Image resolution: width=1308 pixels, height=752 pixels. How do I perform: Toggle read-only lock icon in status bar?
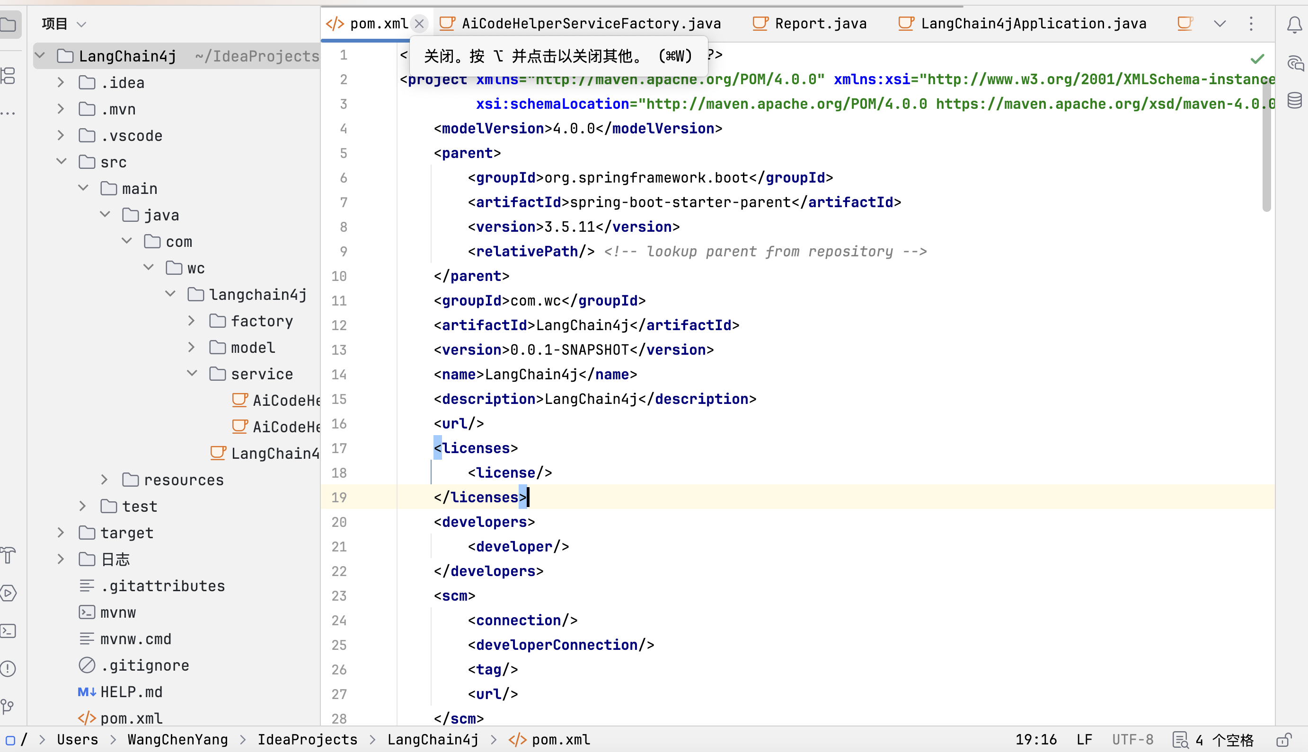(1284, 740)
